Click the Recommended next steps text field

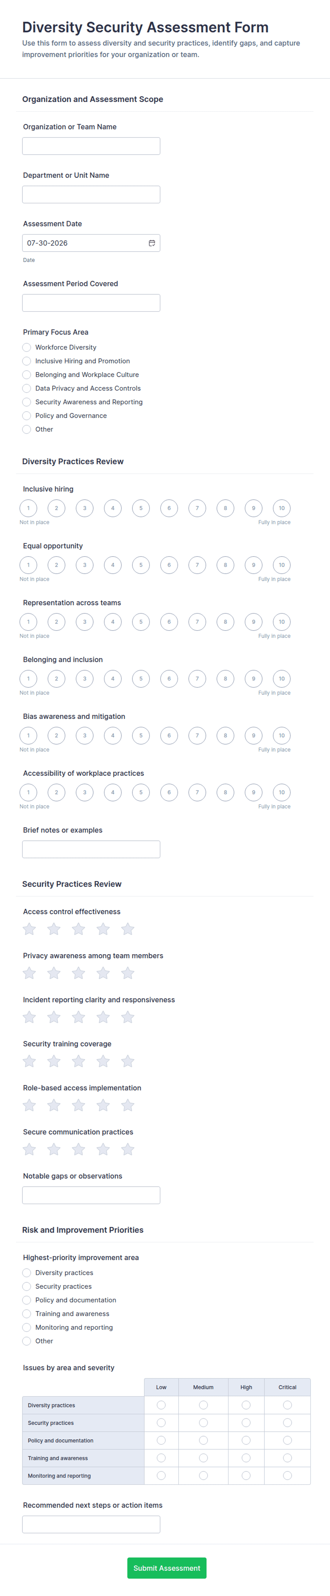point(91,1524)
